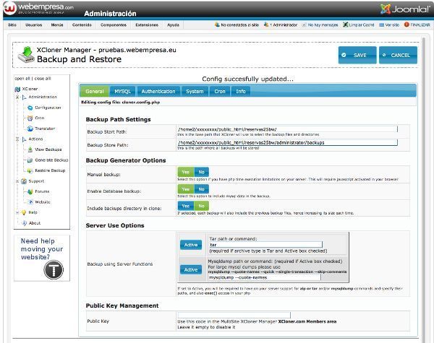Open the Componentes menu
Screen dimensions: 434x343
[114, 25]
